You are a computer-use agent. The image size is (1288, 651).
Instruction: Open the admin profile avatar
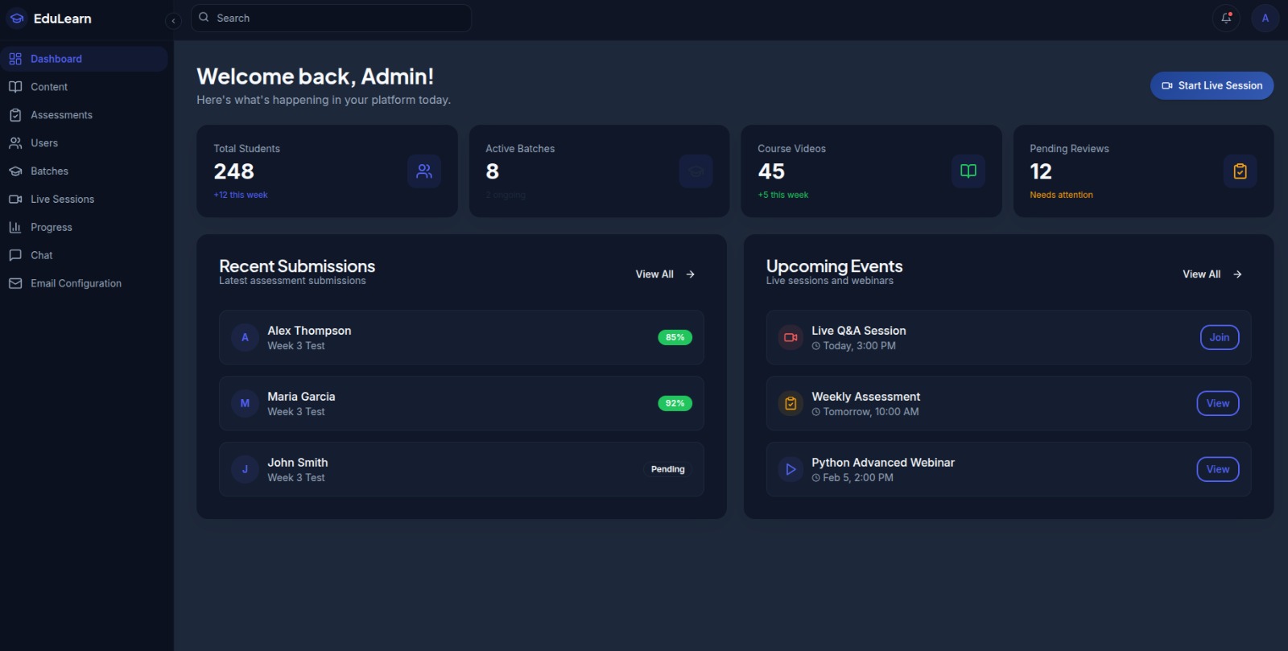click(x=1265, y=18)
